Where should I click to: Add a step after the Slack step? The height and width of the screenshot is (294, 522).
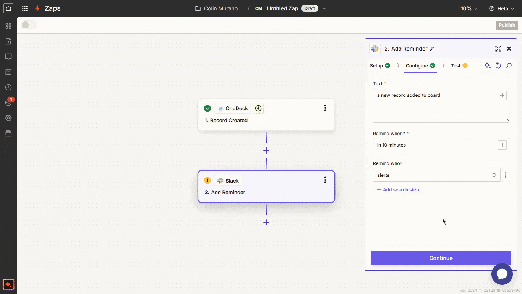(266, 222)
